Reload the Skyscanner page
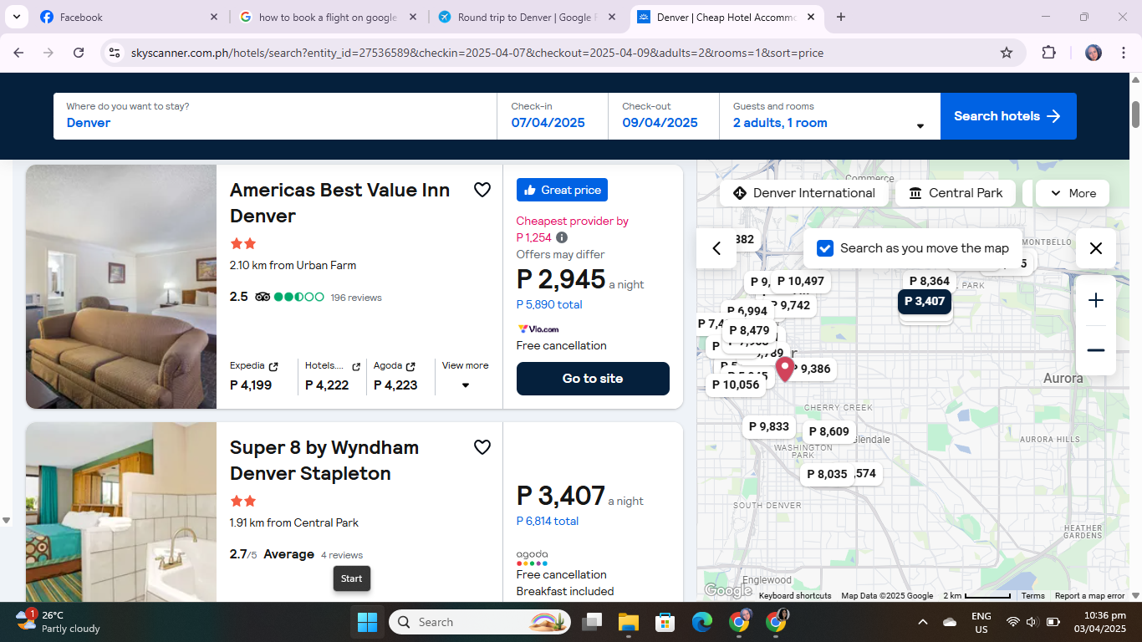 (79, 53)
